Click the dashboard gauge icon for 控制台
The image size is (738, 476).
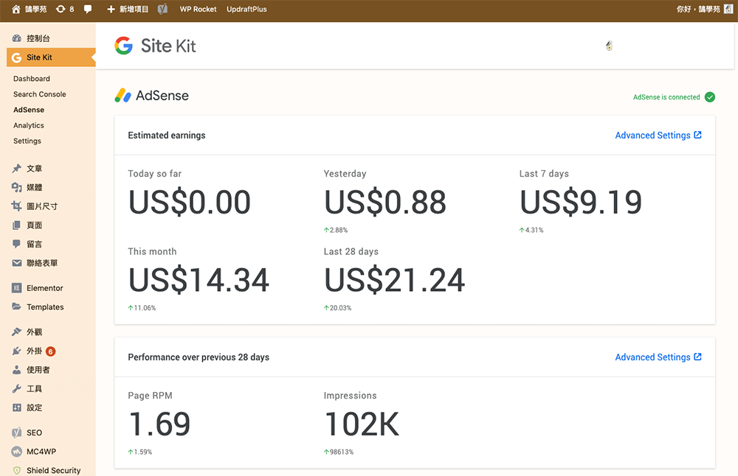(17, 38)
